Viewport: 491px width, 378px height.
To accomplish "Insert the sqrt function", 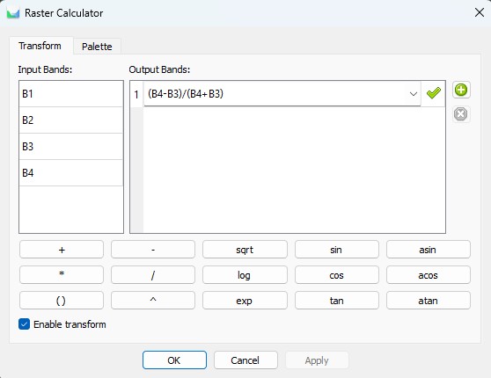I will point(245,250).
